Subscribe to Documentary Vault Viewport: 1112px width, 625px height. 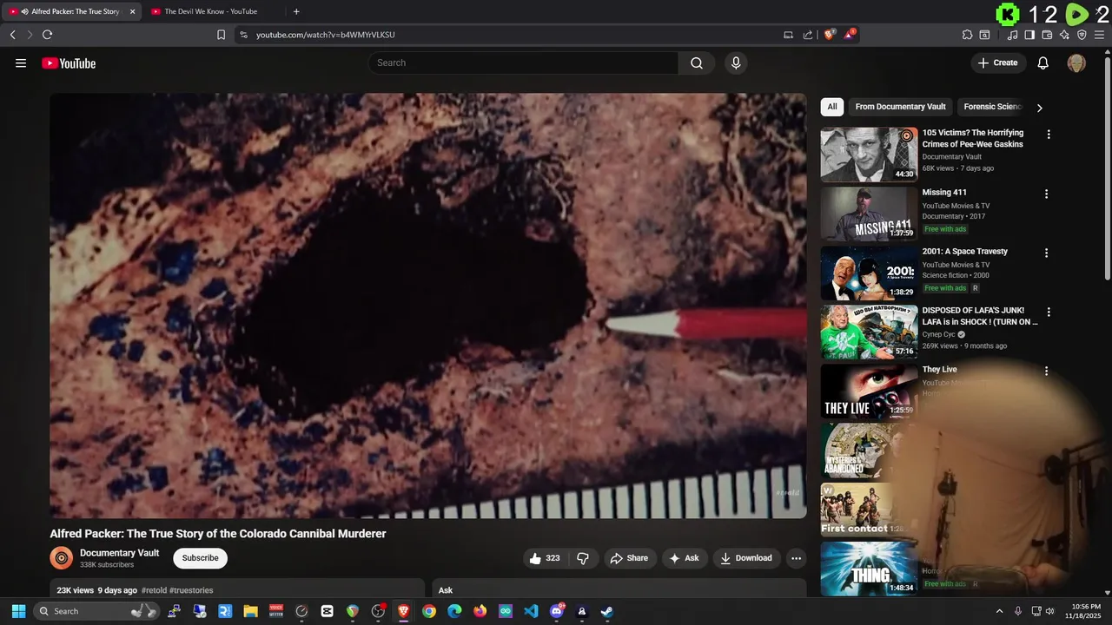pos(200,558)
